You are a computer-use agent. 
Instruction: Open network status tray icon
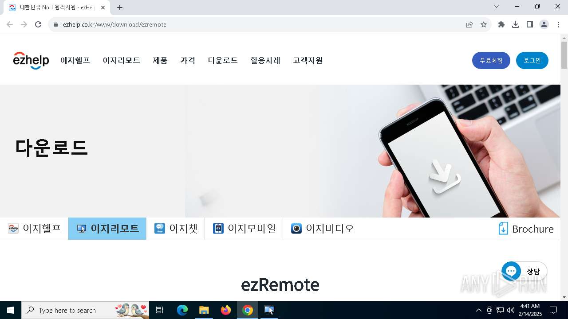tap(500, 310)
